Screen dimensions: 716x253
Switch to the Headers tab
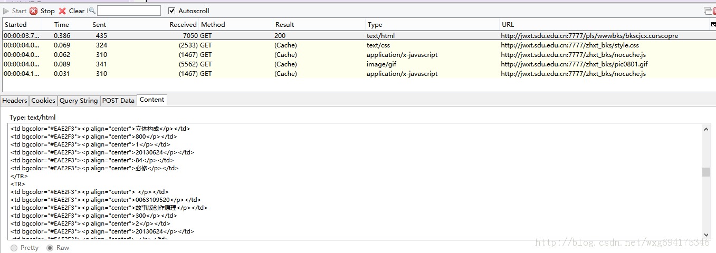(15, 100)
